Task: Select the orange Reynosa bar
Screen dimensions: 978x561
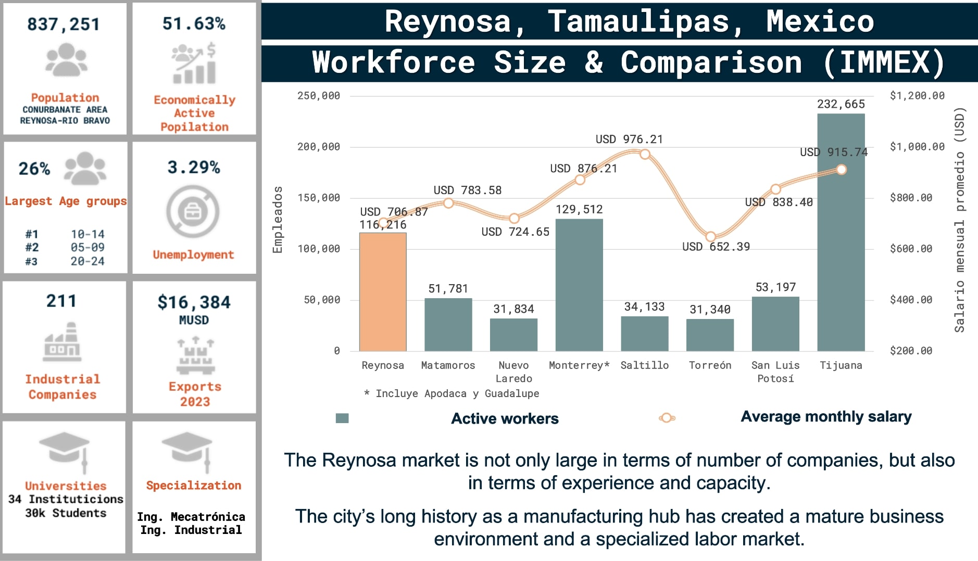Action: click(383, 292)
